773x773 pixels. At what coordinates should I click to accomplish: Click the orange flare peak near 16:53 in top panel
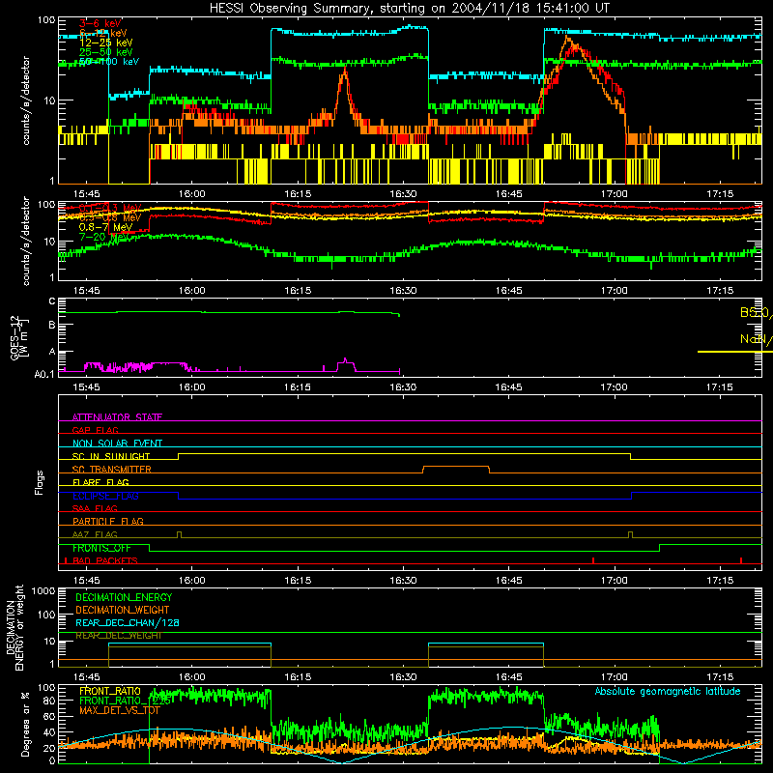coord(568,39)
